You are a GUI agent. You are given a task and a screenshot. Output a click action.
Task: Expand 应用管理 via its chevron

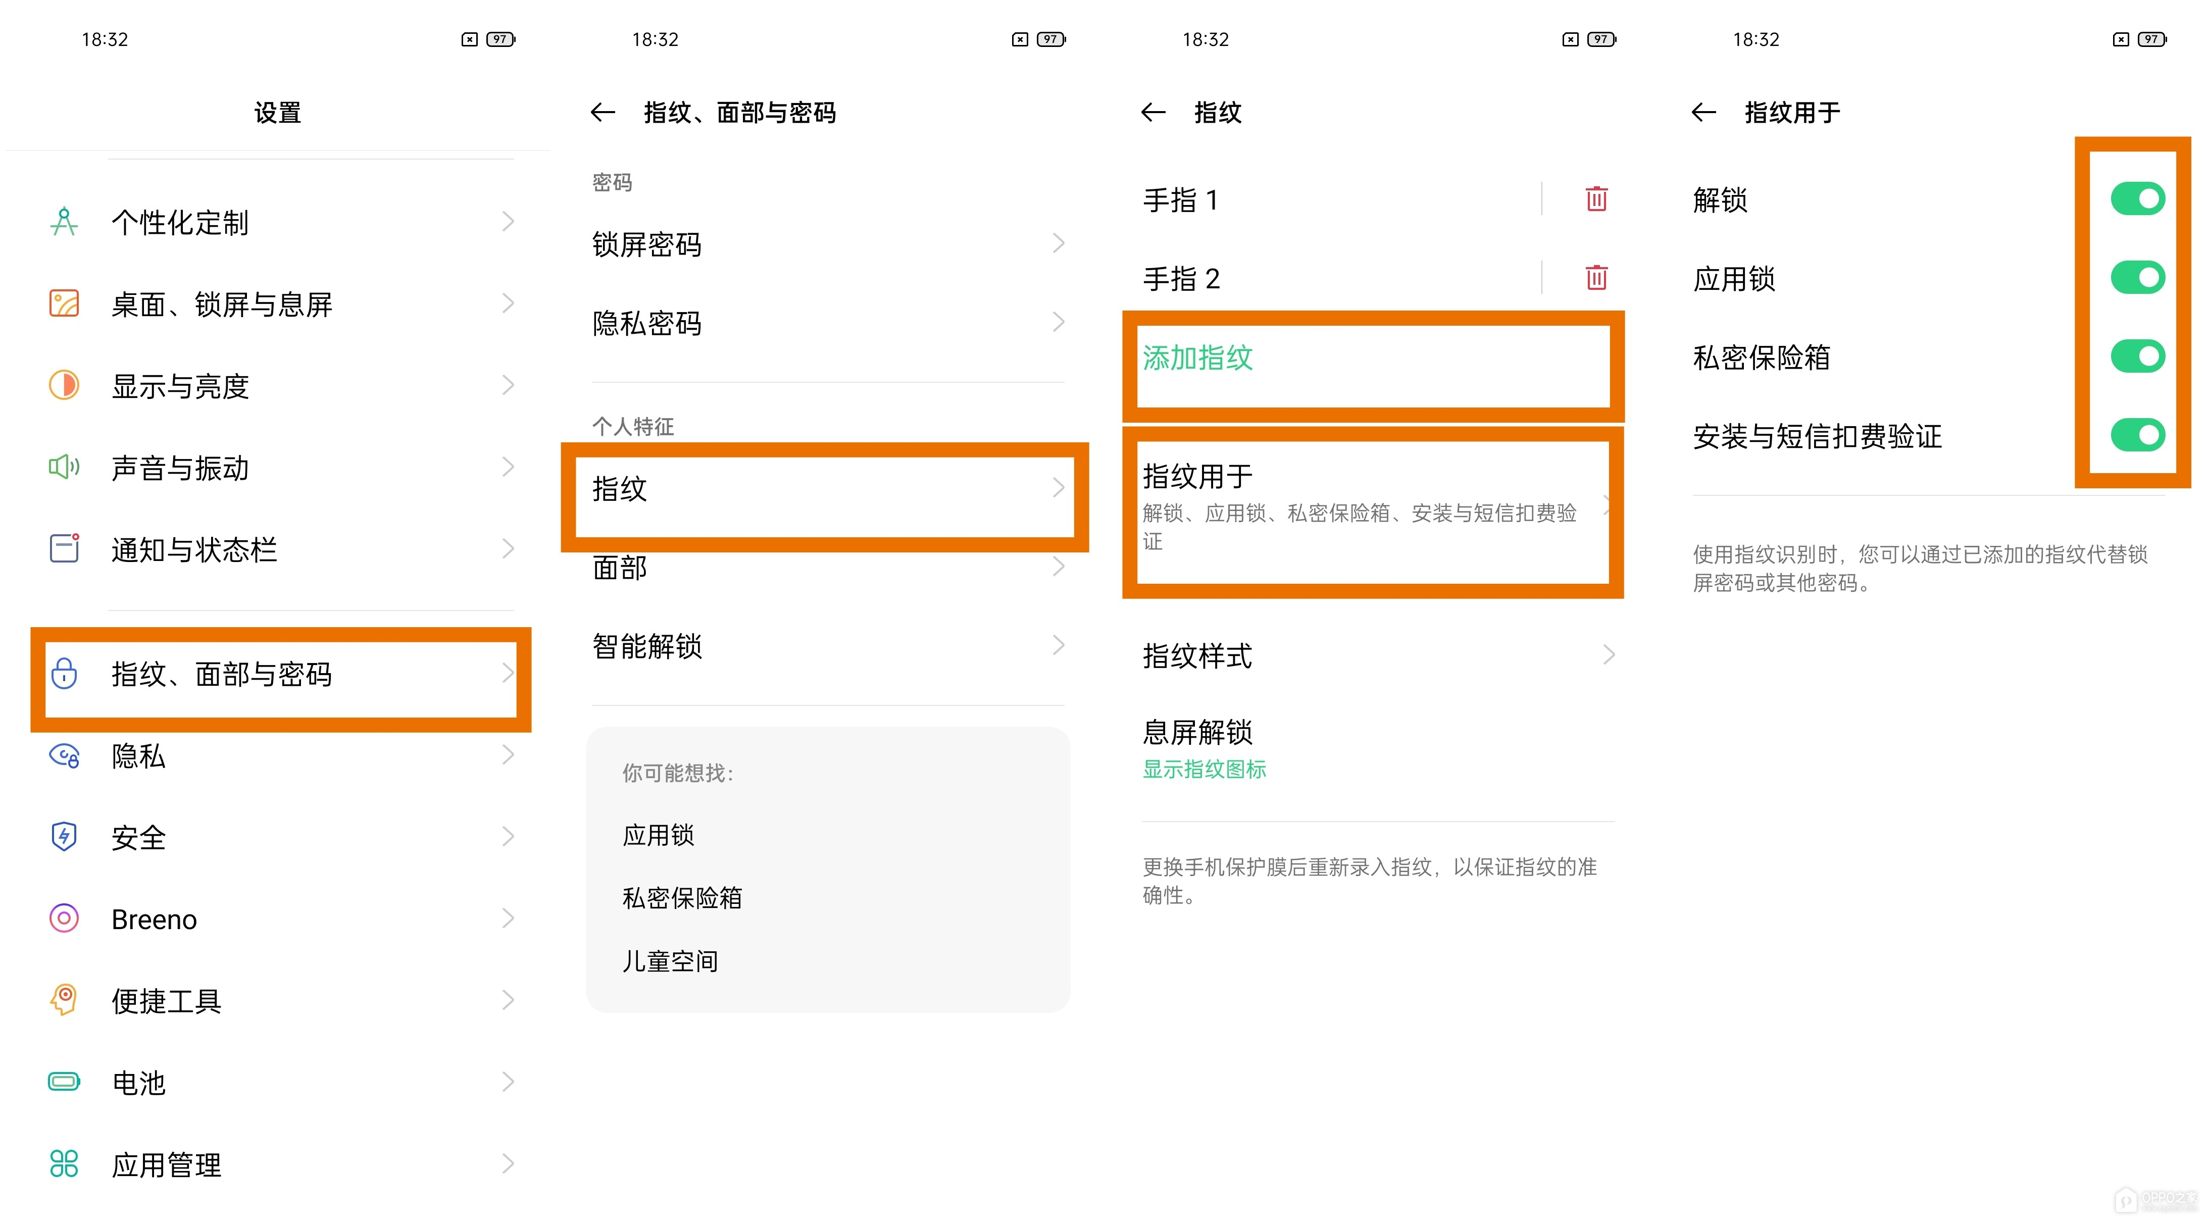508,1163
